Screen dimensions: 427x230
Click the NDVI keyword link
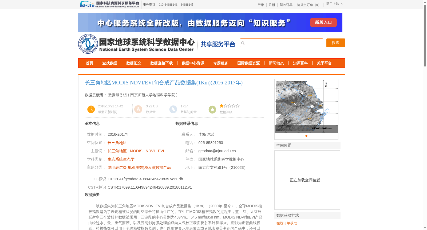click(150, 151)
